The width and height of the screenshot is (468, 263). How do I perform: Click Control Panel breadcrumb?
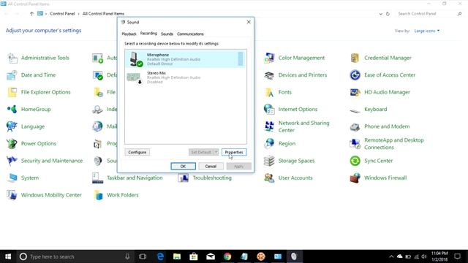62,14
